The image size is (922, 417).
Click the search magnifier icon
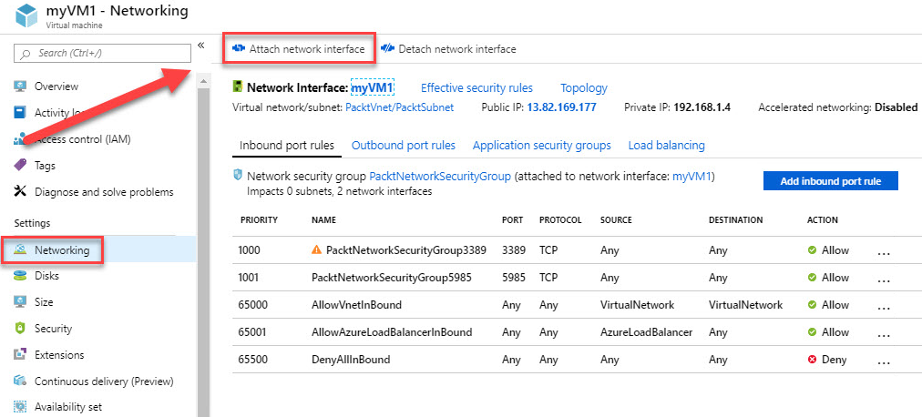pyautogui.click(x=26, y=54)
